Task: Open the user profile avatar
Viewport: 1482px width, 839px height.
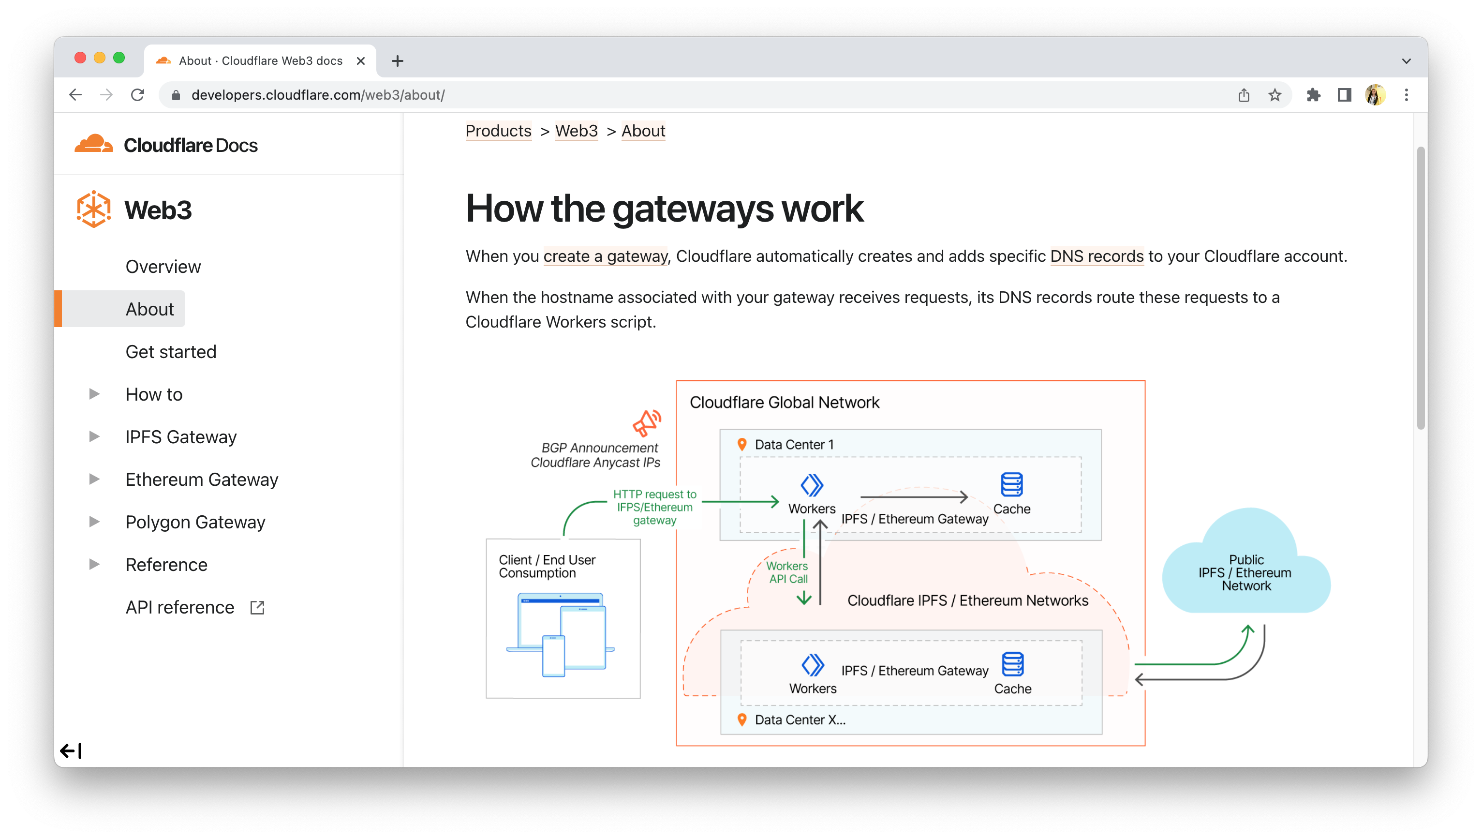Action: click(x=1376, y=95)
